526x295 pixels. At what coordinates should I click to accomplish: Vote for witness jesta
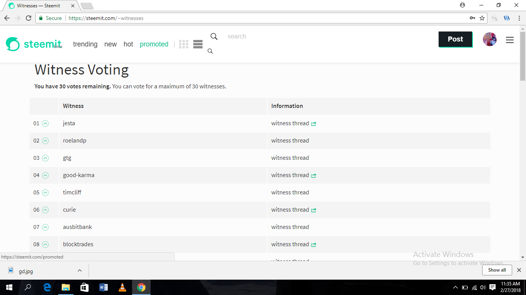(x=46, y=123)
